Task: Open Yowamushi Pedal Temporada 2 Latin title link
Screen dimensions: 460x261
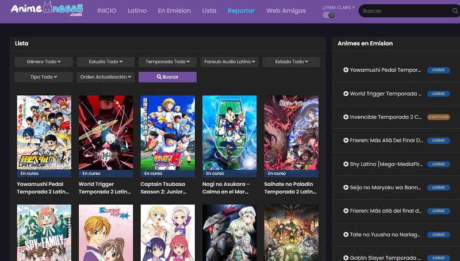Action: [43, 188]
